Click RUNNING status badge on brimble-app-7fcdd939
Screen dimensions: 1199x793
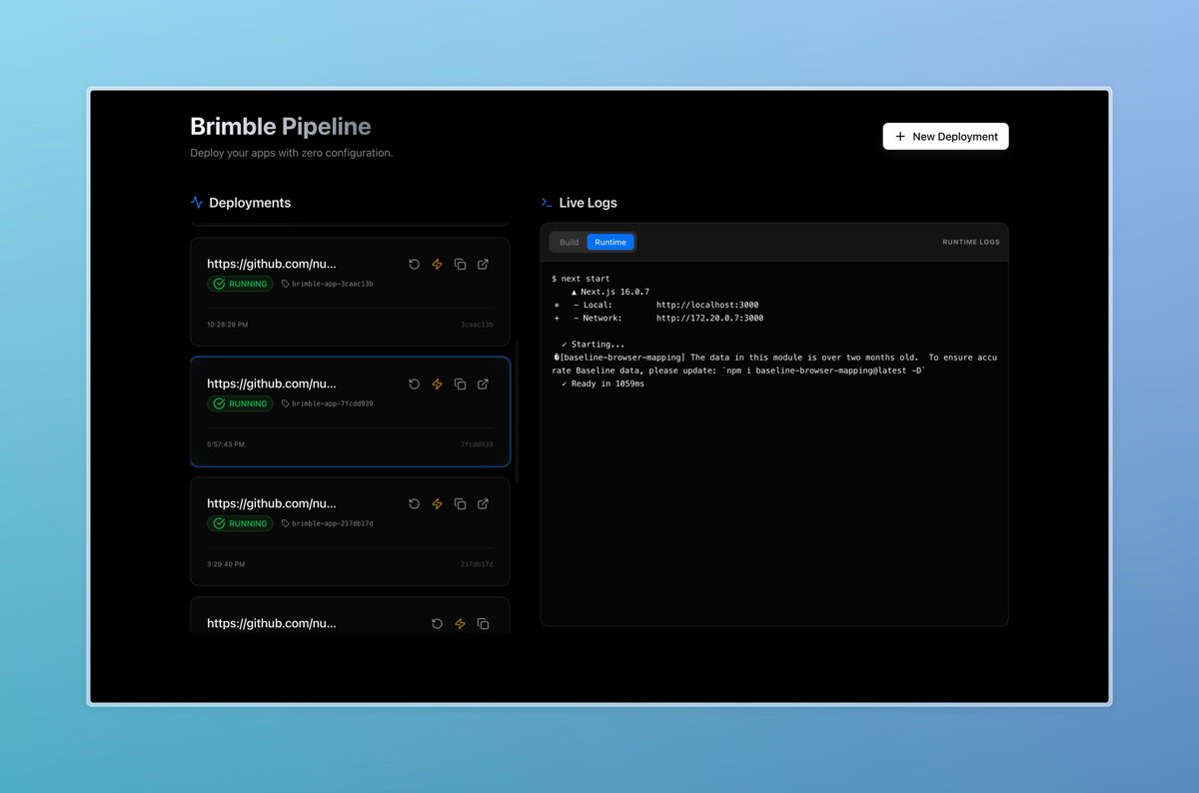[240, 403]
